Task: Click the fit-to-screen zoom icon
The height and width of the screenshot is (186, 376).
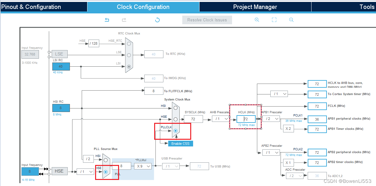Action: click(274, 20)
